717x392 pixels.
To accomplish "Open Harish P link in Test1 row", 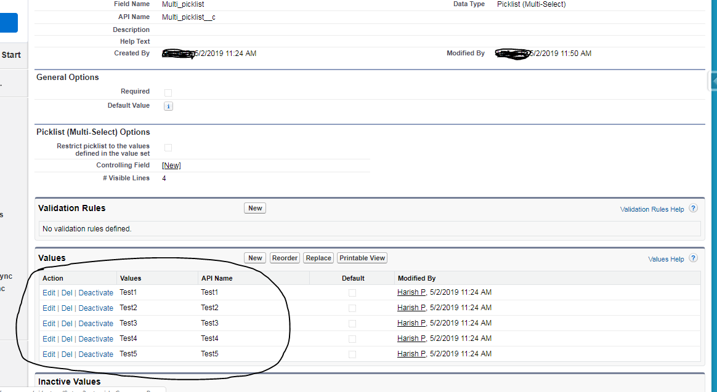I will pyautogui.click(x=411, y=292).
